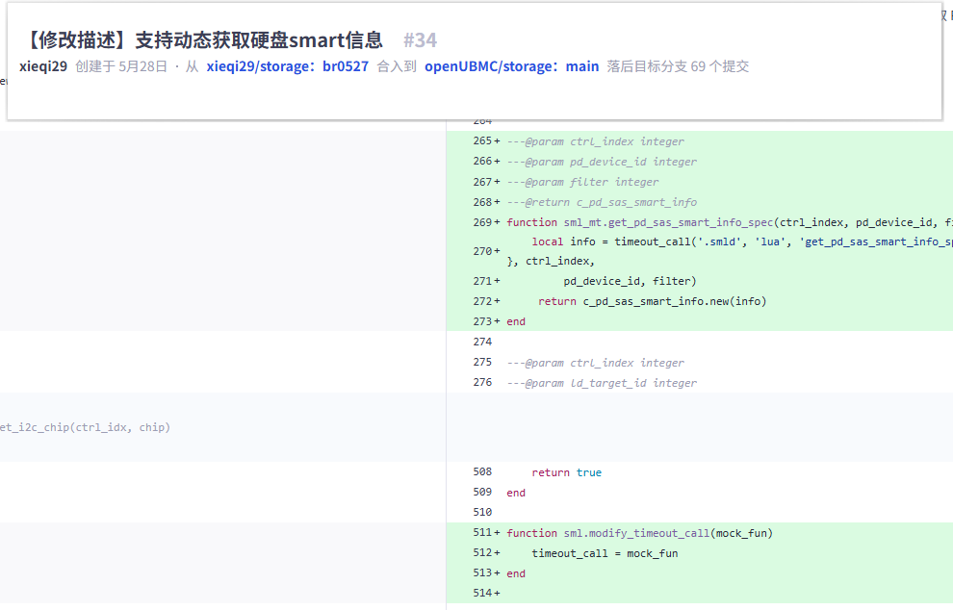Click the end keyword on line 513
Viewport: 953px width, 610px height.
pos(516,573)
